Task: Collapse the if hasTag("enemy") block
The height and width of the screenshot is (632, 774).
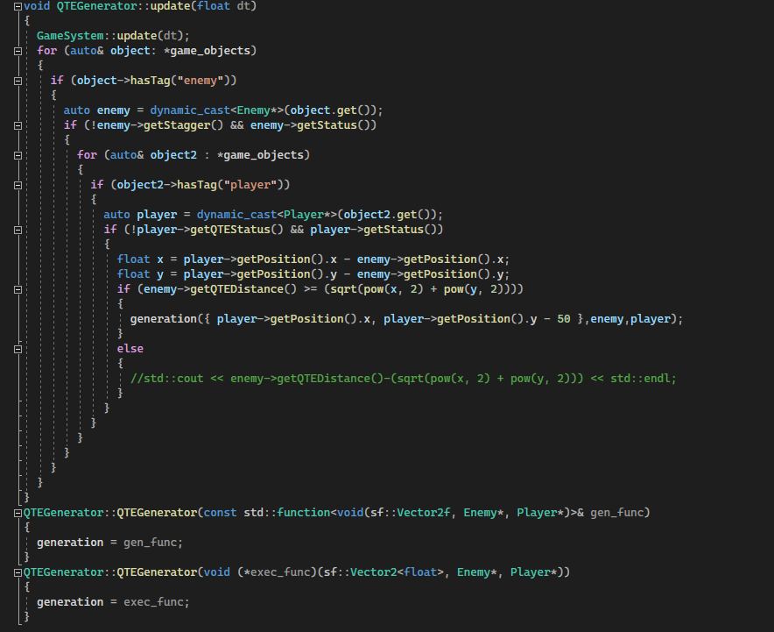Action: 18,81
